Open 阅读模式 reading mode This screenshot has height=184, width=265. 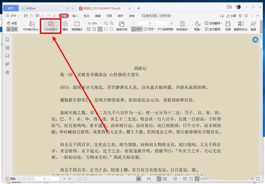pos(77,26)
